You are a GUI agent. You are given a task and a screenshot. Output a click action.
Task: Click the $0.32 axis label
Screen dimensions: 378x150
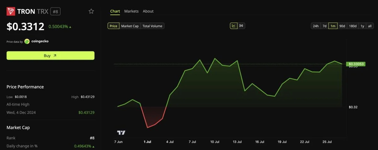(x=353, y=107)
